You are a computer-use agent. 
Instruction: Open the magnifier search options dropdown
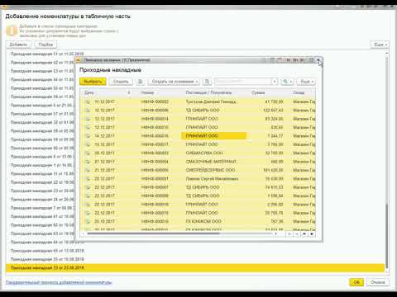click(x=287, y=82)
